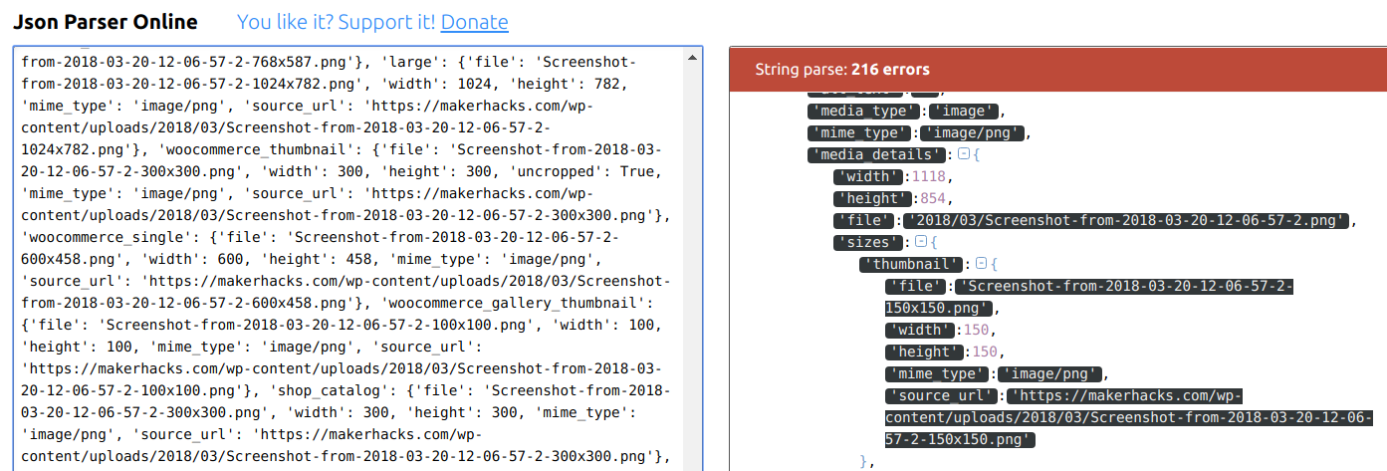The height and width of the screenshot is (471, 1387).
Task: Click the 'width' key next to 1118
Action: [868, 176]
